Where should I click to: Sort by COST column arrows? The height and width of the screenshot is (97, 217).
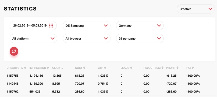tap(84, 68)
